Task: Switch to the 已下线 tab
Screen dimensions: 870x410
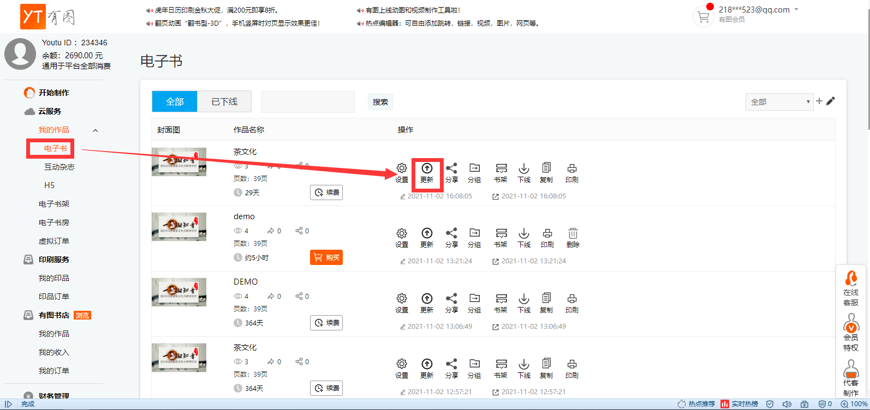Action: [x=224, y=102]
